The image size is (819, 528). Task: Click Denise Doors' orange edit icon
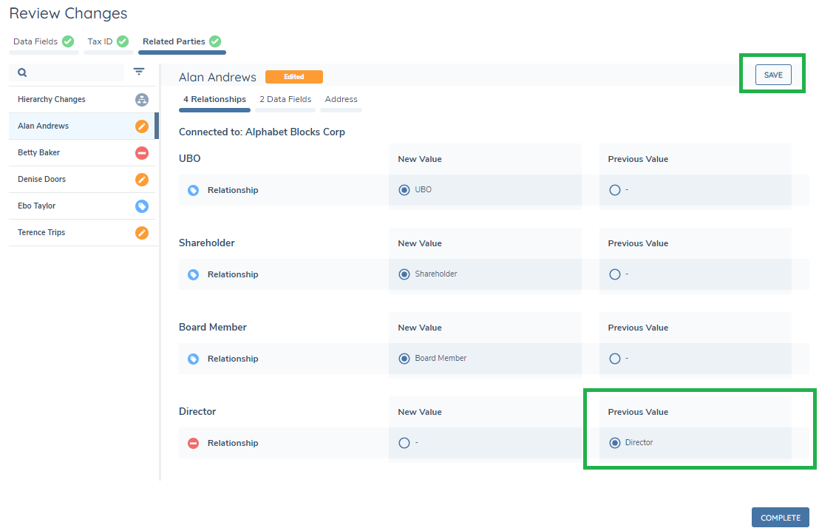[142, 180]
